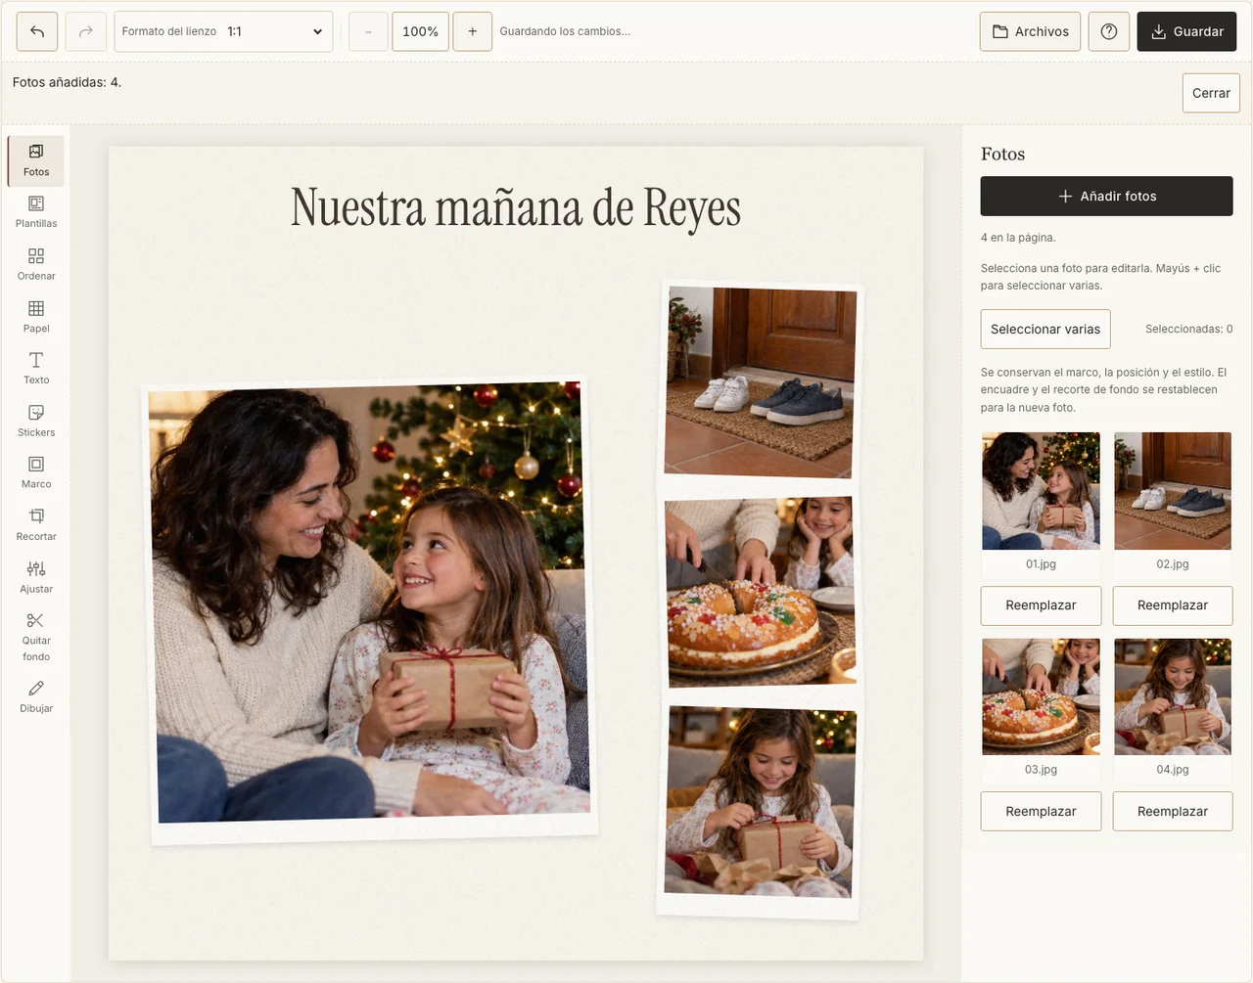Click Reemplazar under 03.jpg
The width and height of the screenshot is (1253, 983).
coord(1041,811)
